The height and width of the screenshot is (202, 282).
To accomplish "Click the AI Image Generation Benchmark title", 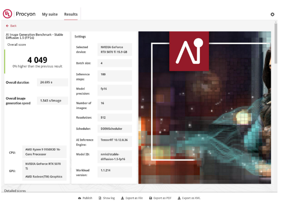I will tap(34, 36).
